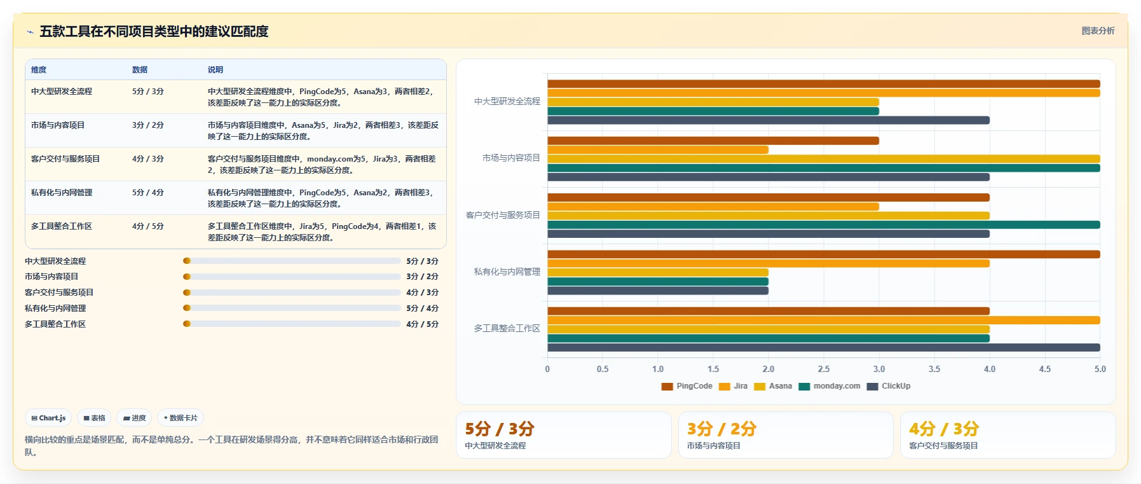Click table value 4分 / 5分 for 多工具整合工作区
The image size is (1141, 484).
pyautogui.click(x=148, y=226)
